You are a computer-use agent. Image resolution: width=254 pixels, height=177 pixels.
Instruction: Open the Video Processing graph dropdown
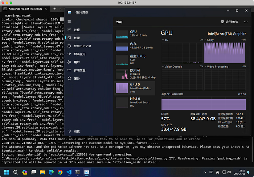pos(216,67)
